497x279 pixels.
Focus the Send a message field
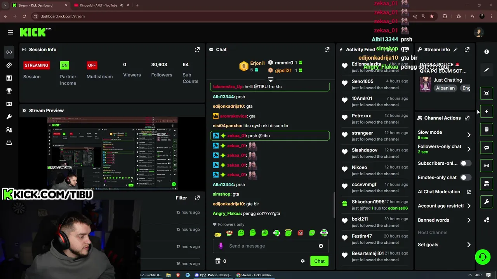(x=271, y=246)
